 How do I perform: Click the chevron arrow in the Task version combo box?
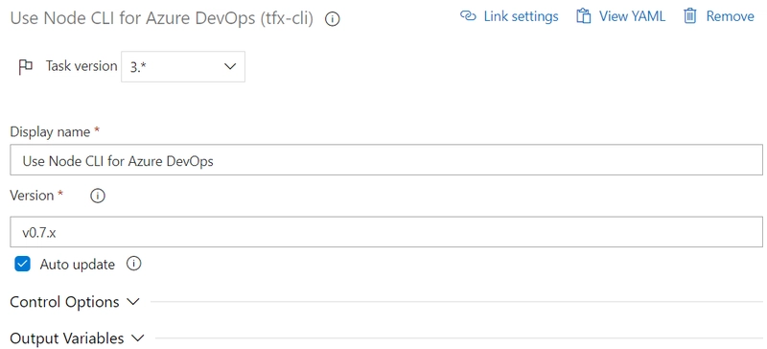(x=230, y=66)
